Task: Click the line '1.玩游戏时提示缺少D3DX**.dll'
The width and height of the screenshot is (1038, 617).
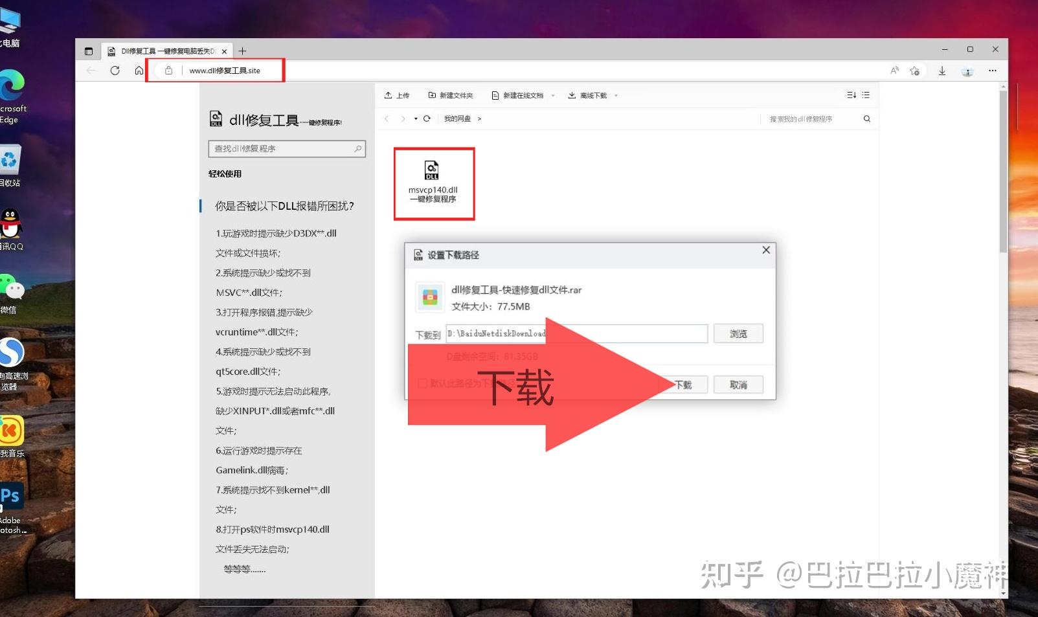Action: click(276, 233)
